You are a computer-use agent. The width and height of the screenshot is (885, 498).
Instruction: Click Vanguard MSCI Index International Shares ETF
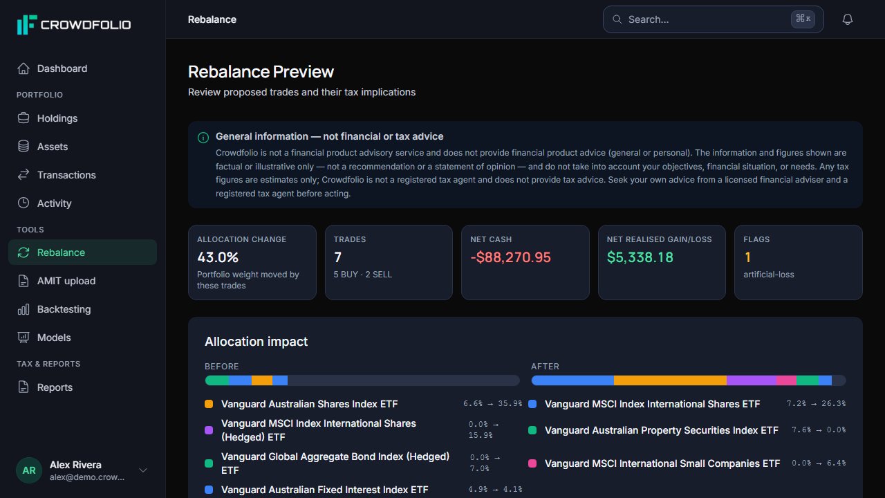652,404
